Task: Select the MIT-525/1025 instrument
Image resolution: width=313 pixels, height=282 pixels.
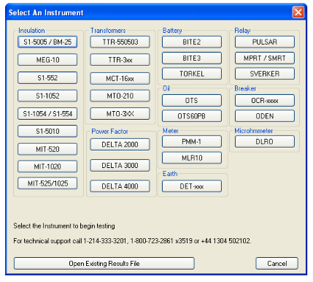Action: [x=47, y=183]
